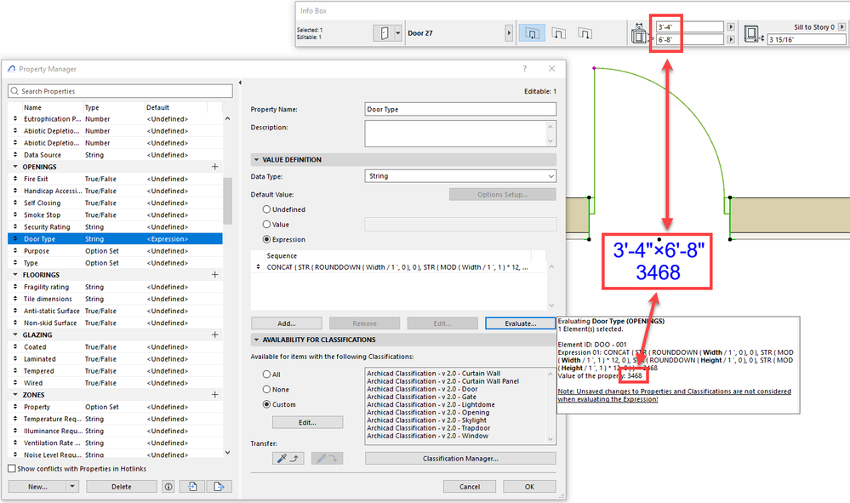Open the door tool dropdown arrow in Info Box
The width and height of the screenshot is (850, 503).
[x=398, y=33]
